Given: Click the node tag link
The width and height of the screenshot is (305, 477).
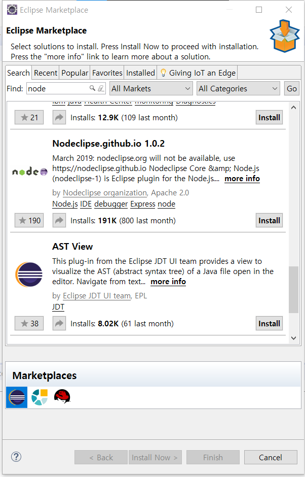Looking at the screenshot, I should pos(167,204).
